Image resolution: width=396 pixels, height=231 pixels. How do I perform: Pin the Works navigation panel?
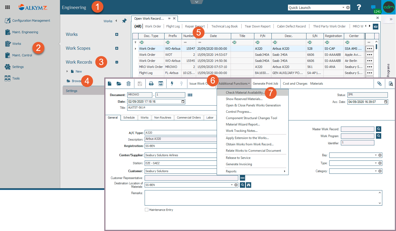click(124, 21)
